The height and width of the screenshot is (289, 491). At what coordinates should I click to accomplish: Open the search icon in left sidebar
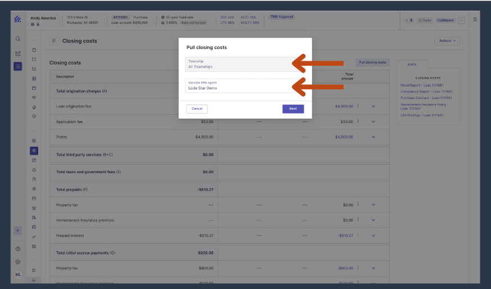coord(18,39)
